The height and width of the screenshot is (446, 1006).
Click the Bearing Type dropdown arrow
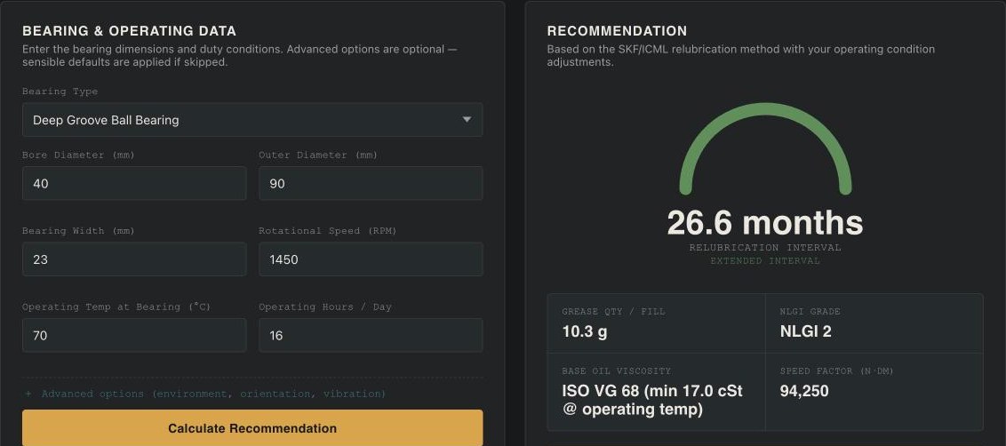467,119
